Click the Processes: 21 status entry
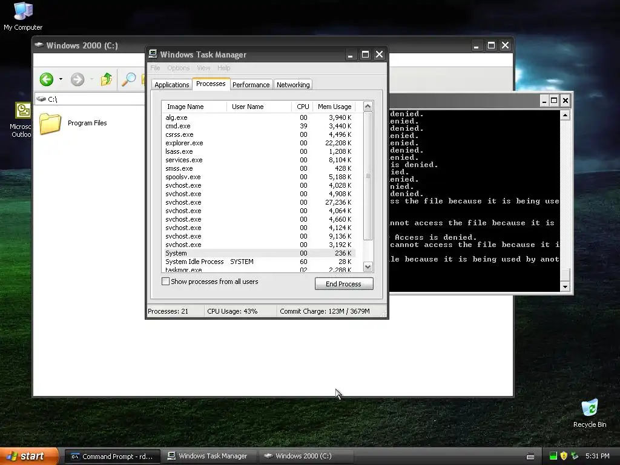Image resolution: width=620 pixels, height=465 pixels. (175, 311)
